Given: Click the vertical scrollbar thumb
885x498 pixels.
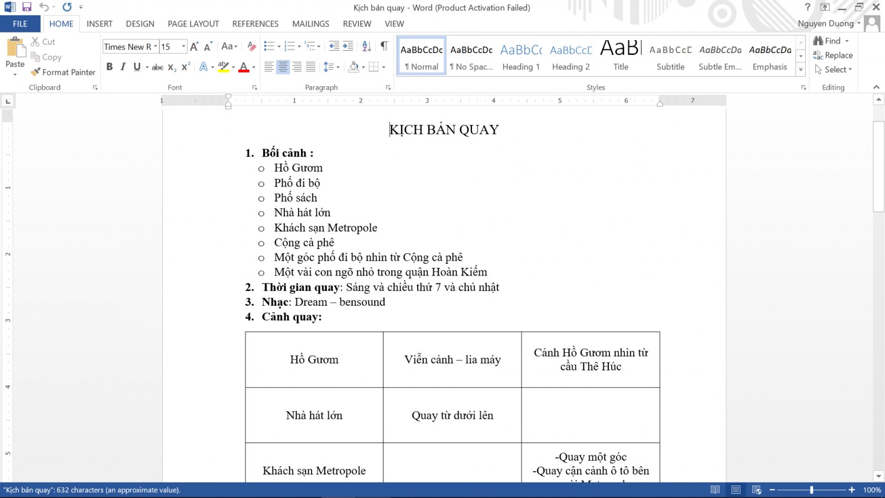Looking at the screenshot, I should [x=879, y=166].
